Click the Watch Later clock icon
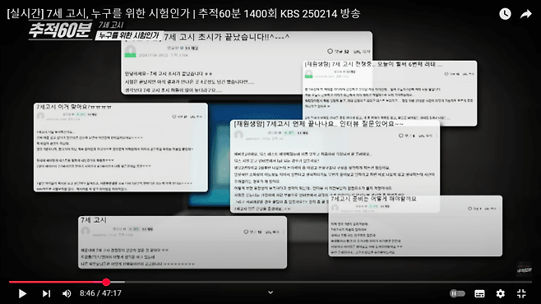 505,14
